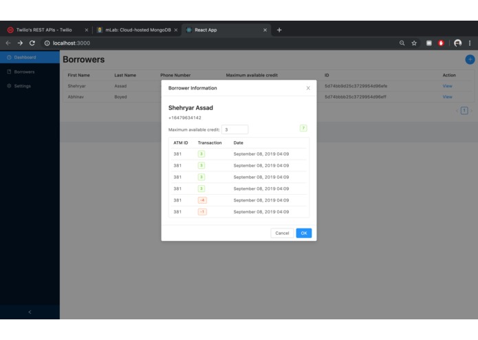
Task: View details for borrower Abhinav
Action: point(447,96)
